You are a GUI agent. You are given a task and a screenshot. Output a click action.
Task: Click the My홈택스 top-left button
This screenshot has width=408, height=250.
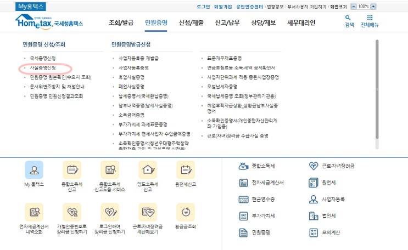(31, 7)
